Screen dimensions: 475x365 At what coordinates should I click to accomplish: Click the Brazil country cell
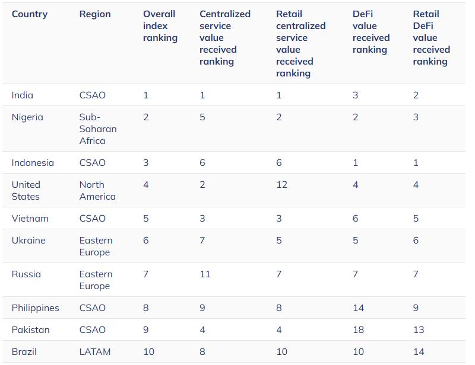click(x=24, y=352)
